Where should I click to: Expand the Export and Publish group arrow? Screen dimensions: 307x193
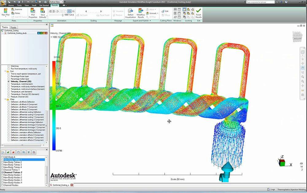[x=150, y=21]
